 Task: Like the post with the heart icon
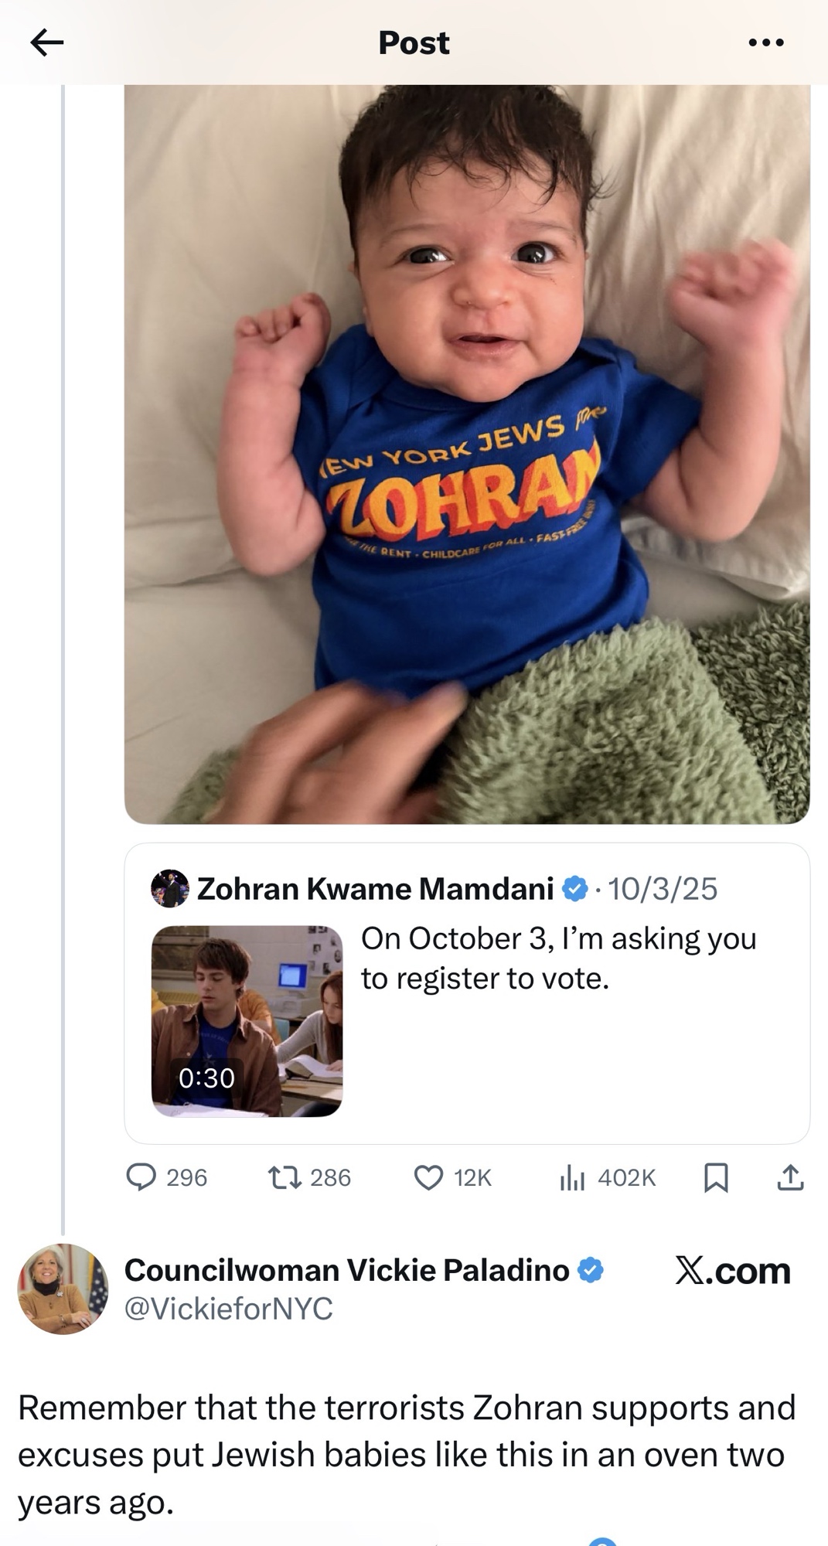428,1177
